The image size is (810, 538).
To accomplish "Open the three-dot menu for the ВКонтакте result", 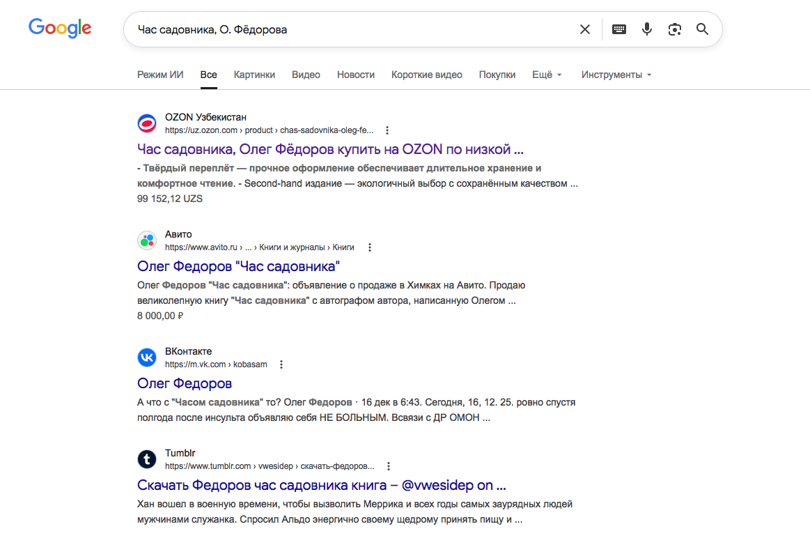I will coord(281,364).
